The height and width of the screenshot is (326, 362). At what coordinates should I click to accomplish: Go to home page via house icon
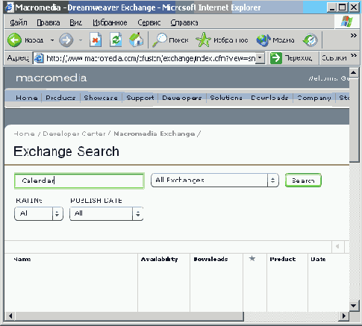tap(137, 40)
